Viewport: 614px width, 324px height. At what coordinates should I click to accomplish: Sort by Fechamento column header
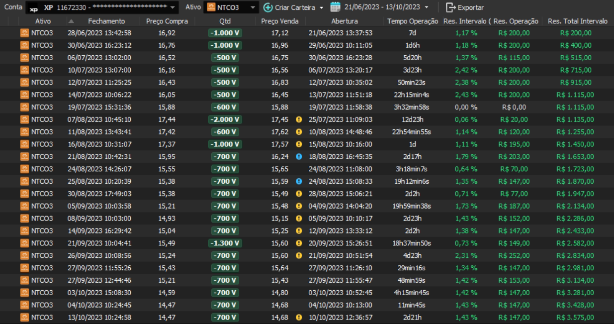coord(106,21)
